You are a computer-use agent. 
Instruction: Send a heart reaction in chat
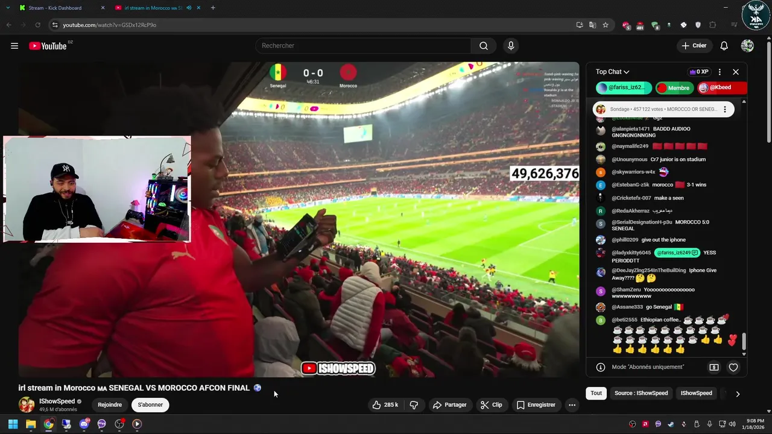click(x=733, y=367)
